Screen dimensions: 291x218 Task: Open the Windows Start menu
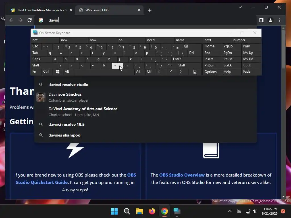[x=114, y=211]
